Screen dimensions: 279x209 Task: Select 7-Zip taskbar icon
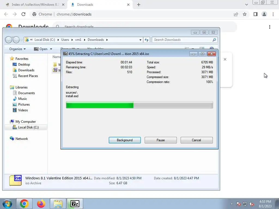coord(75,204)
